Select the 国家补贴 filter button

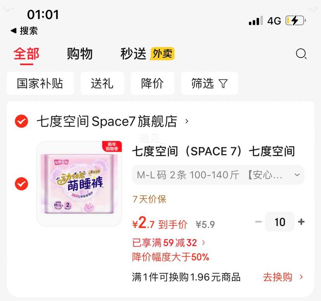point(40,83)
